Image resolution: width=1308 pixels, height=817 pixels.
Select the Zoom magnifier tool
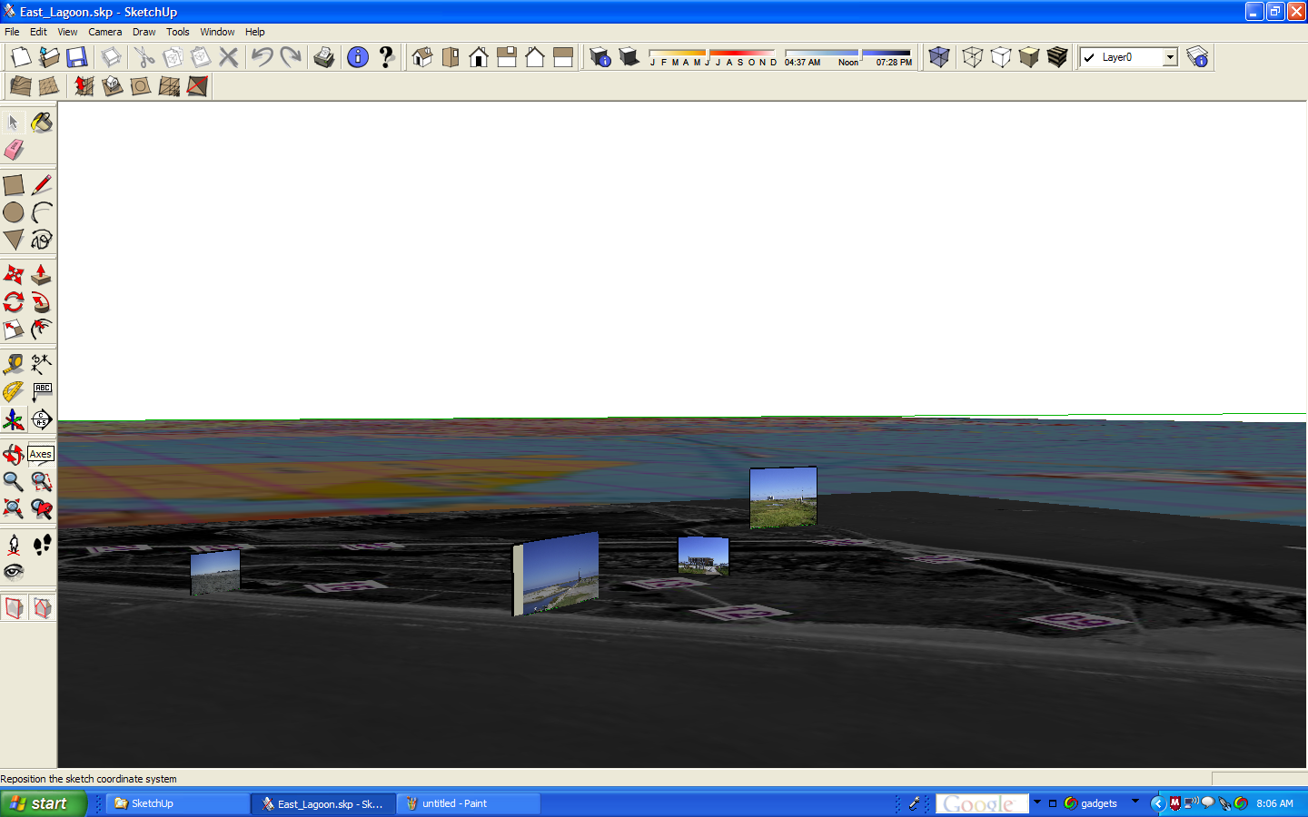pyautogui.click(x=14, y=481)
